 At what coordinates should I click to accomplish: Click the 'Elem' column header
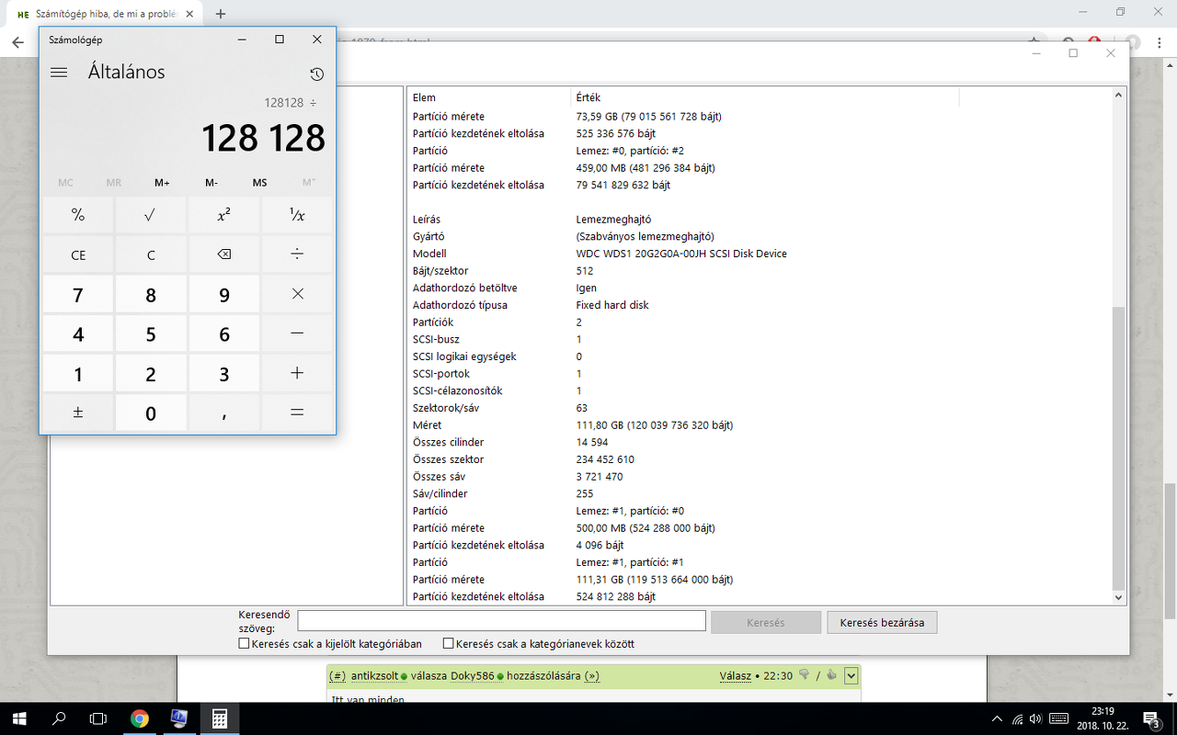488,97
